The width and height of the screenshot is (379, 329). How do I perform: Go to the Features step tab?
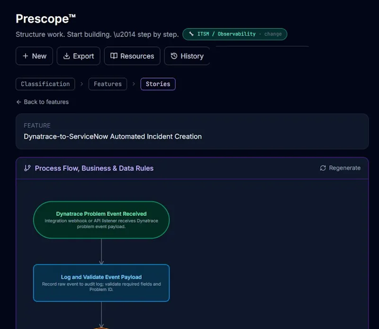point(108,84)
